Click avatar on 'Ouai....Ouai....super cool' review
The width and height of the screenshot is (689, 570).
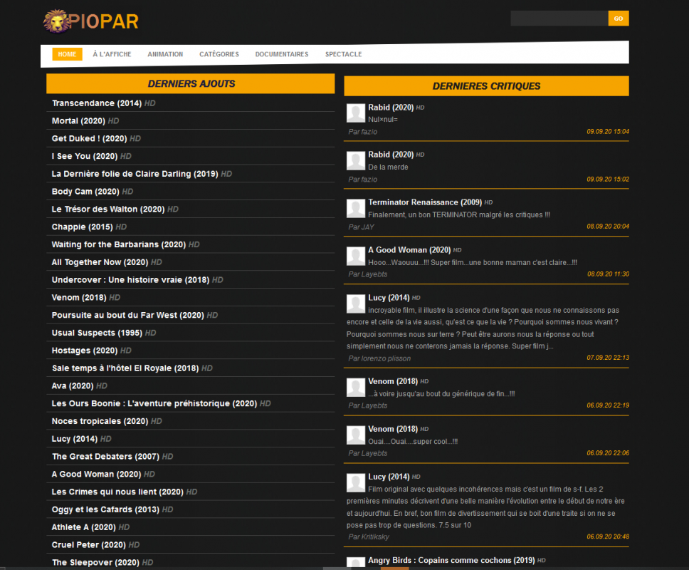[x=356, y=435]
